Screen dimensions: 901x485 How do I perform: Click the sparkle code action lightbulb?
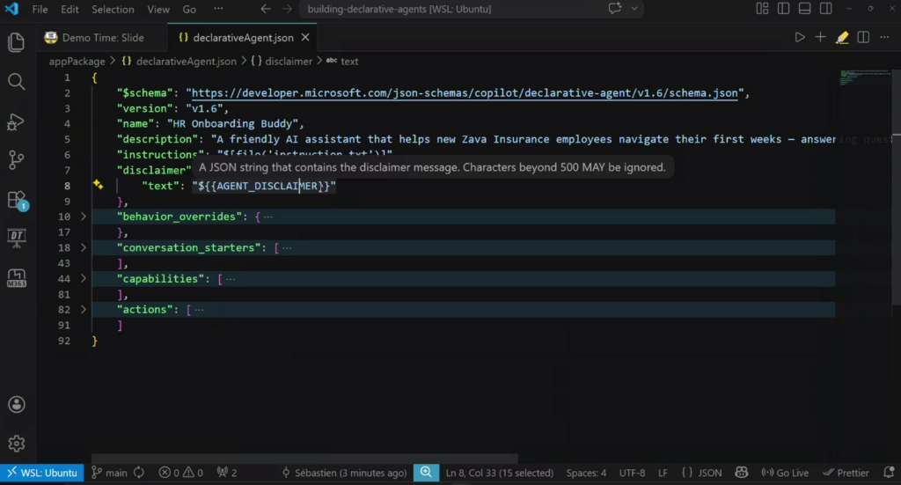coord(99,186)
